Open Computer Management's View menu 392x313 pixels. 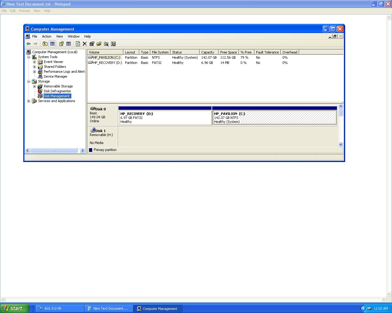pyautogui.click(x=59, y=36)
